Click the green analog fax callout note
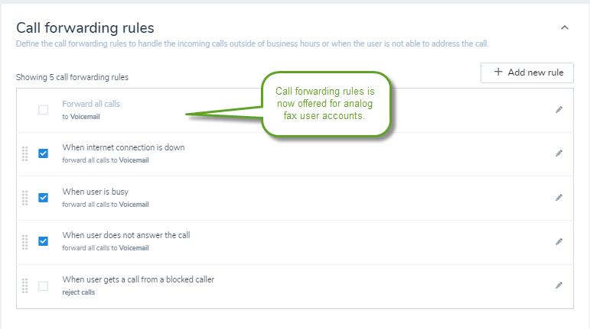The height and width of the screenshot is (329, 590). click(325, 104)
